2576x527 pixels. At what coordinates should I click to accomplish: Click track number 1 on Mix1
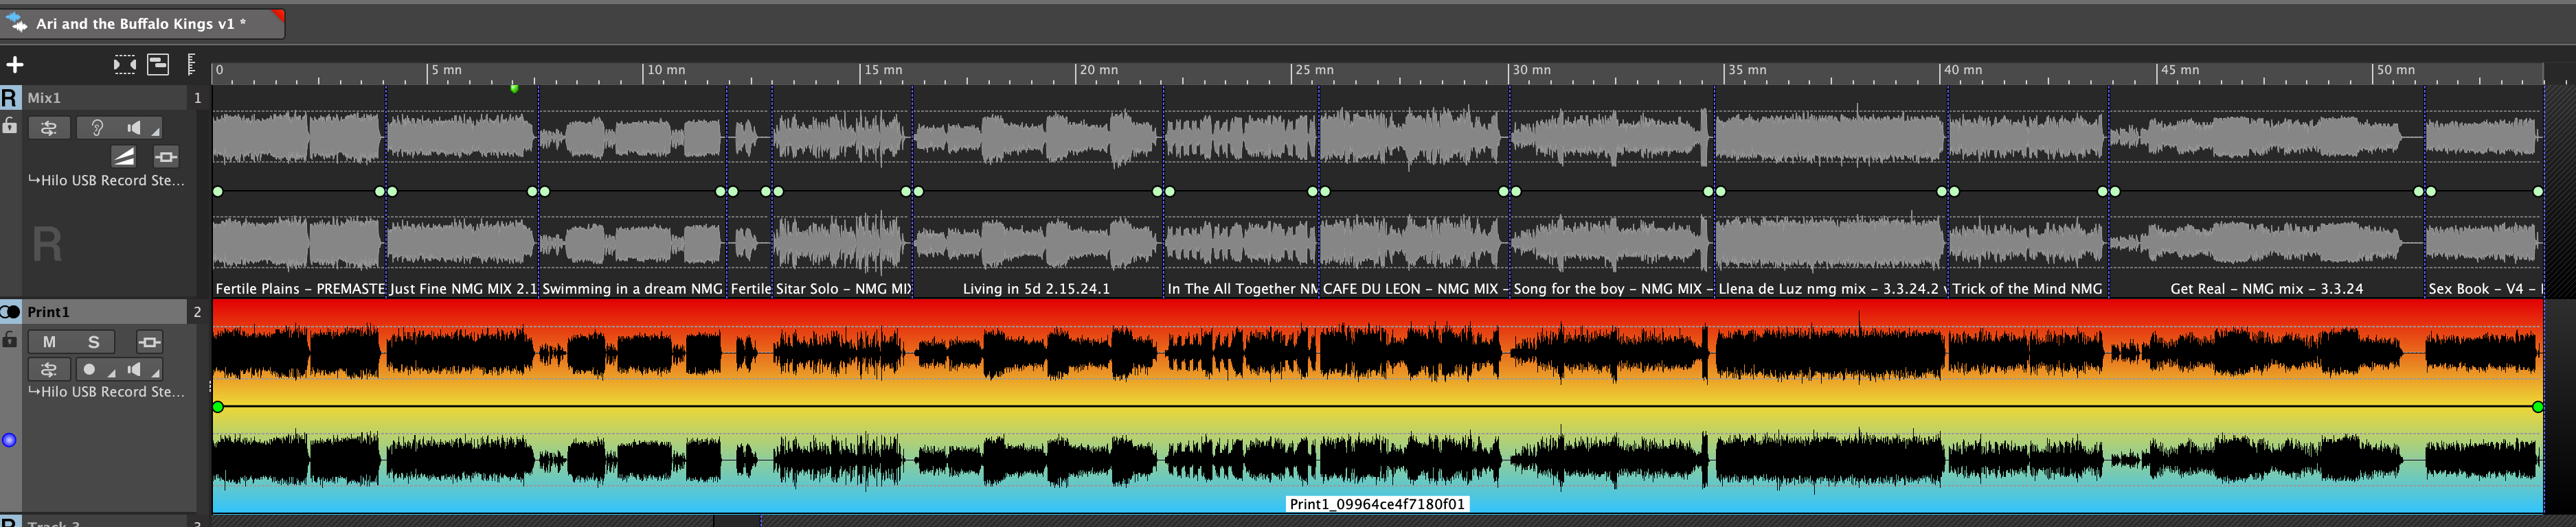point(198,98)
